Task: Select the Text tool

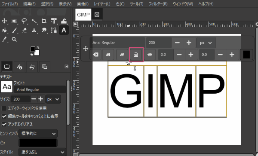Action: [64, 30]
